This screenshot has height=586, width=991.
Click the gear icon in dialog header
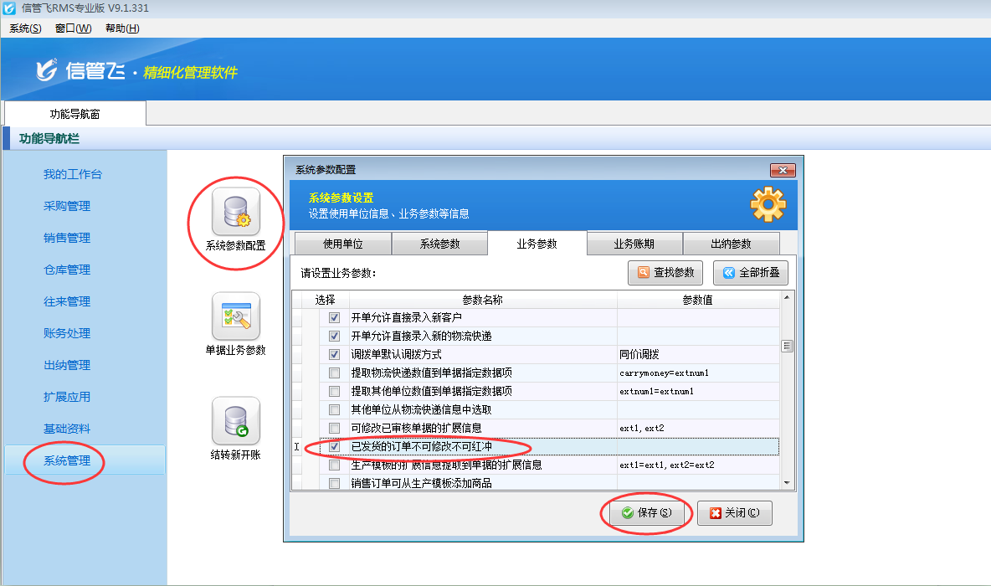pyautogui.click(x=768, y=204)
